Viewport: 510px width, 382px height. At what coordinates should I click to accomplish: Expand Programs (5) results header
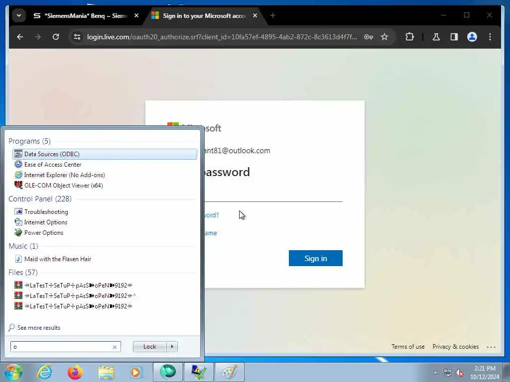(29, 141)
